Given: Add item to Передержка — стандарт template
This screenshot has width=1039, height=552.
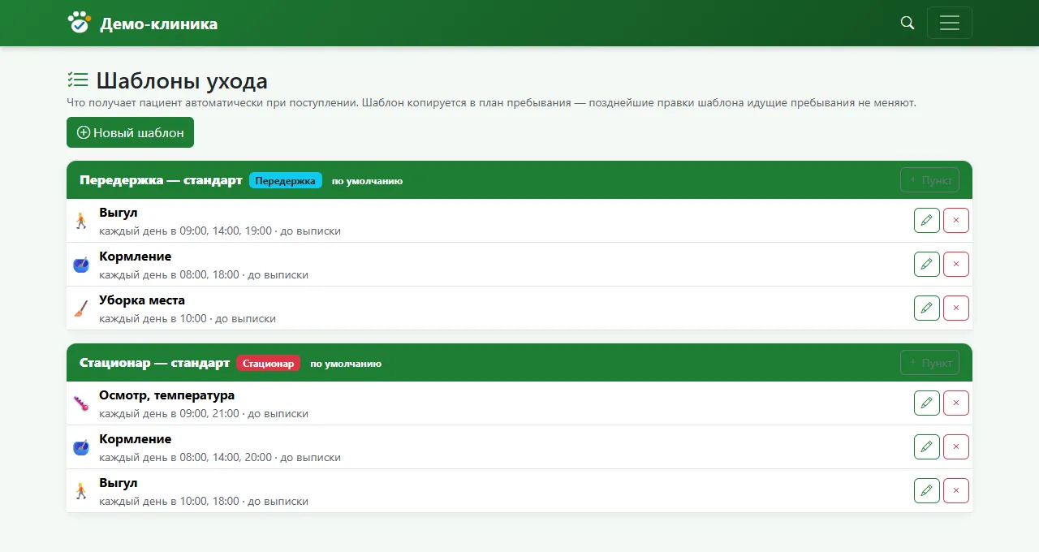Looking at the screenshot, I should tap(929, 180).
